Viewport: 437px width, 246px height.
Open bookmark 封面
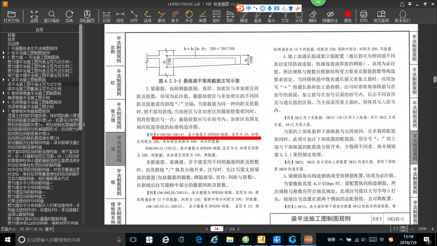[x=12, y=35]
